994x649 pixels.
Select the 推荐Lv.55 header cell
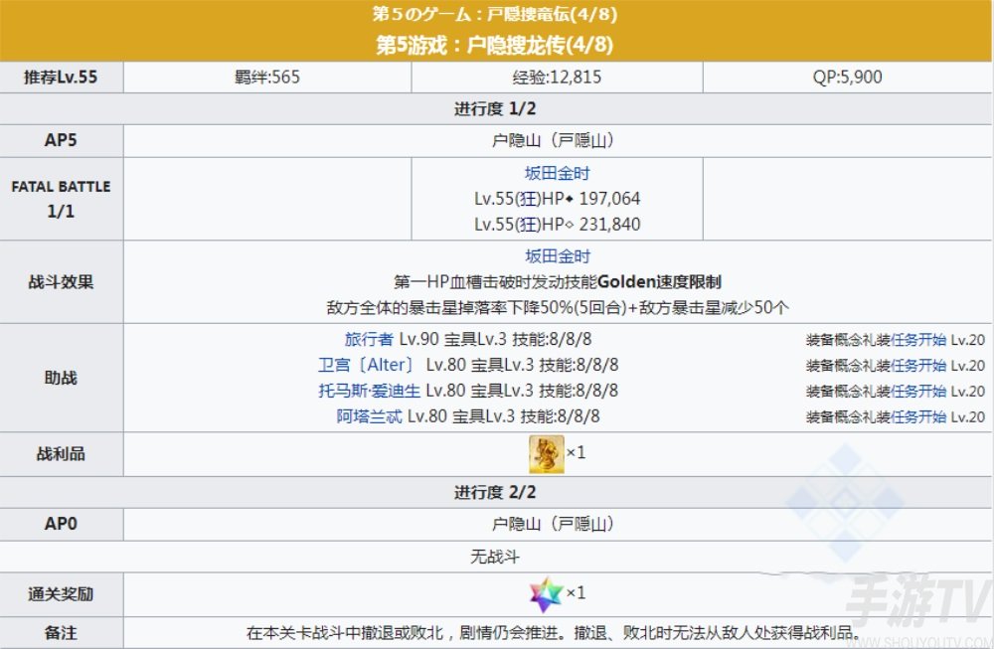[x=62, y=78]
